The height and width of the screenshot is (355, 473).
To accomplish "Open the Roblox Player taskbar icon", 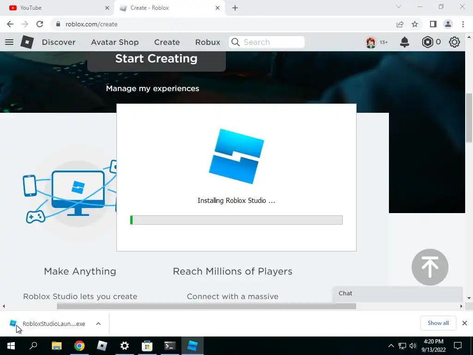I will pos(102,346).
